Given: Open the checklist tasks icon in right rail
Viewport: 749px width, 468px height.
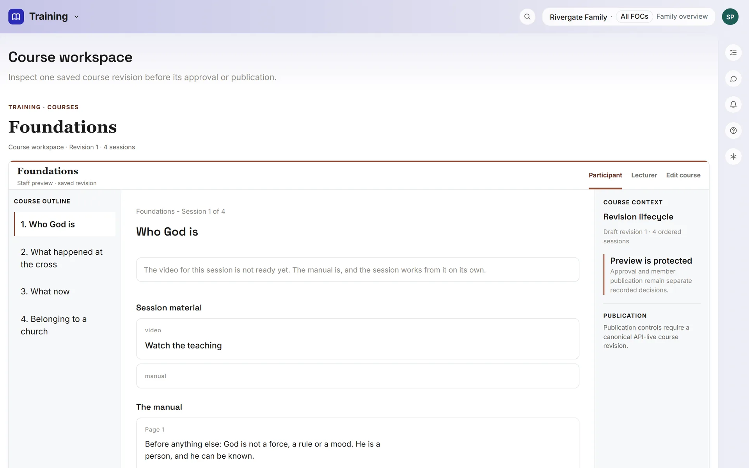Looking at the screenshot, I should point(733,53).
